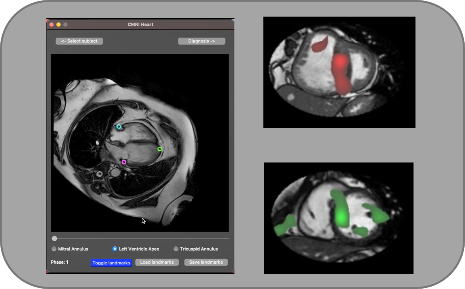Click the CMRI Heart title bar
Viewport: 465px width, 289px height.
coord(140,24)
